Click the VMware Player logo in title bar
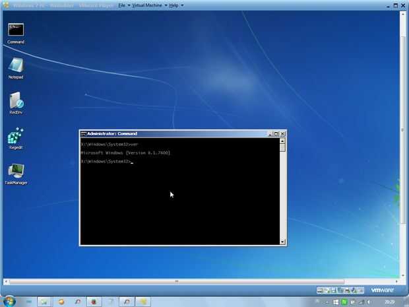Viewport: 409px width, 307px height. [x=6, y=5]
